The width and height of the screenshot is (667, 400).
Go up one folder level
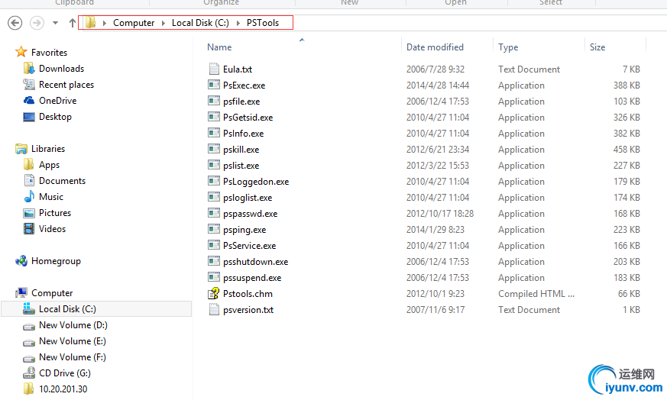73,23
